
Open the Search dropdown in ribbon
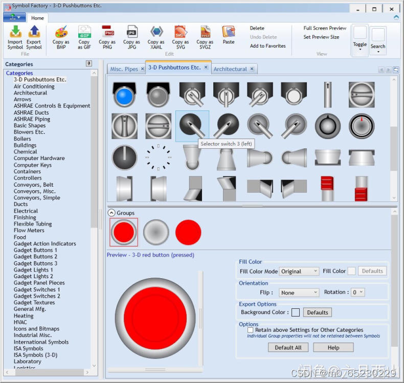[x=378, y=40]
